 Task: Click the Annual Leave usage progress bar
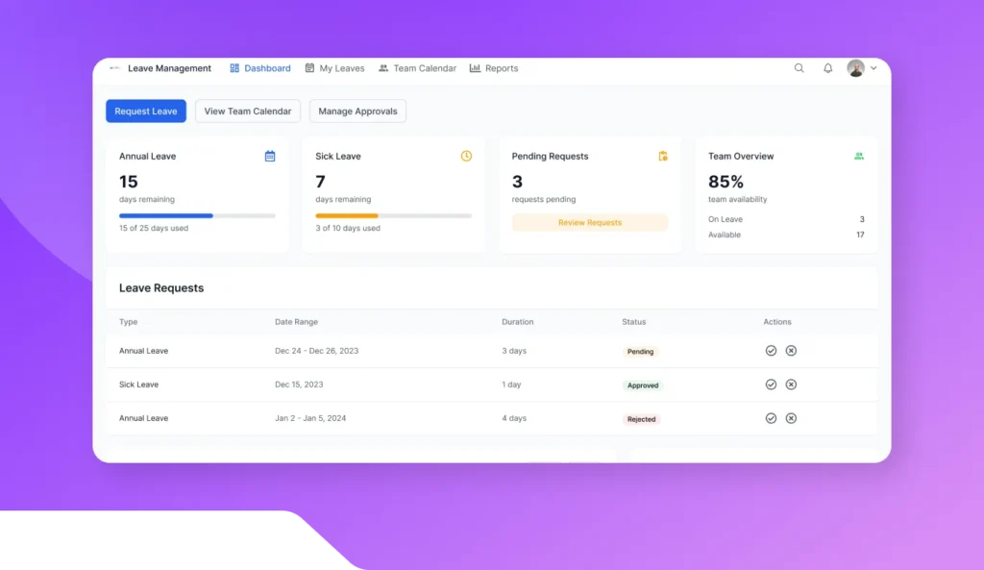click(x=197, y=215)
